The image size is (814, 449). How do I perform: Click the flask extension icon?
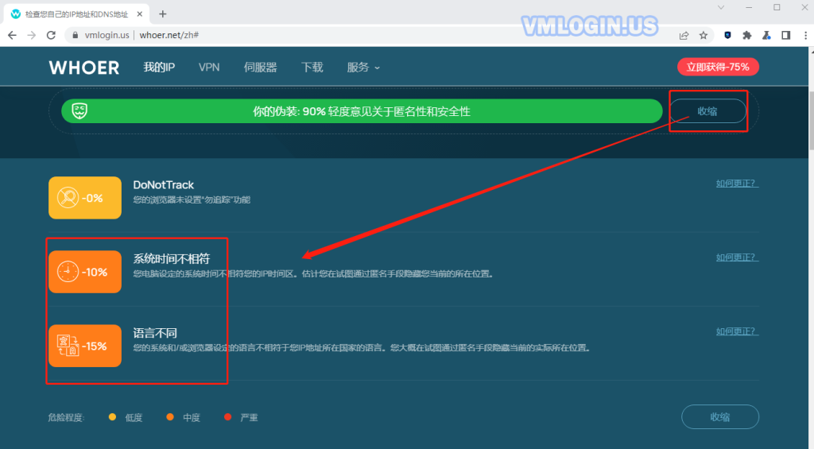point(766,35)
